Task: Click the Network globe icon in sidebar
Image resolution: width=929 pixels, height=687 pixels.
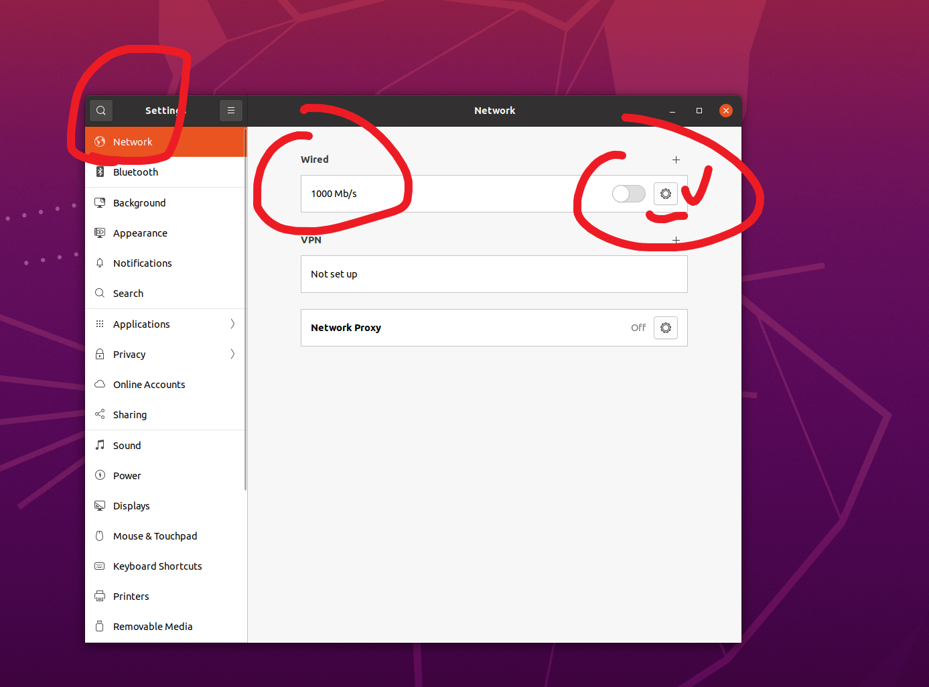Action: (x=100, y=141)
